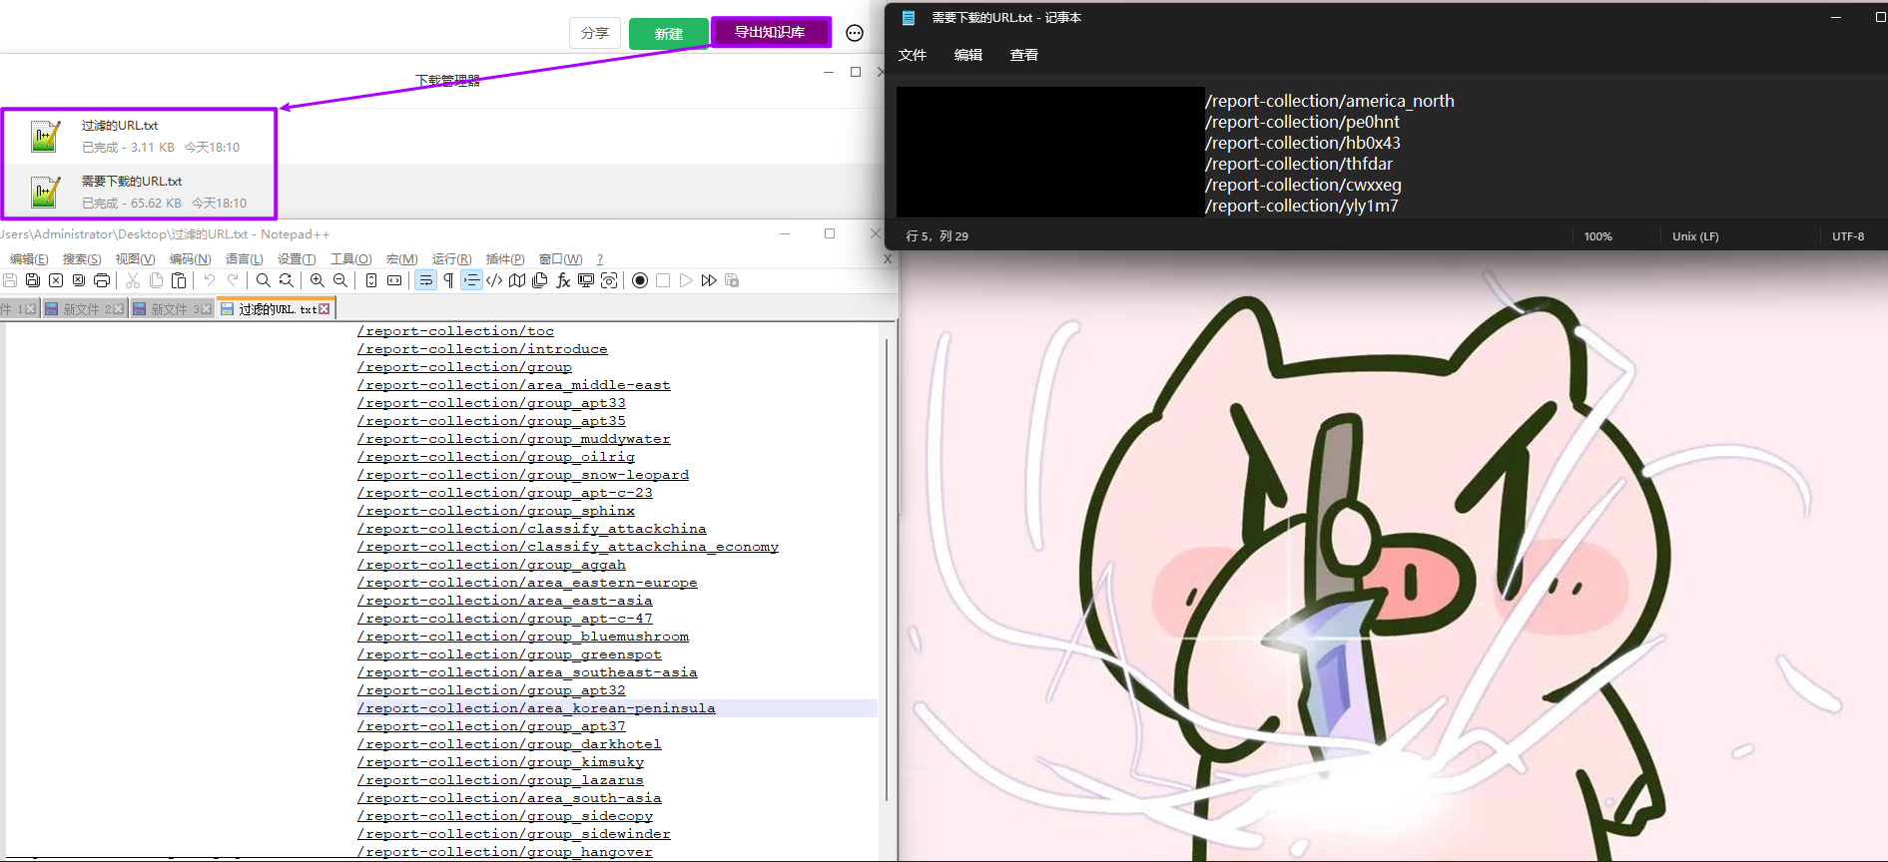Click the user-defined language code icon
Screen dimensions: 1888x862
coord(494,280)
